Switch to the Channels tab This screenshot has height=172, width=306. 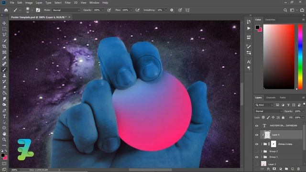tap(271, 97)
